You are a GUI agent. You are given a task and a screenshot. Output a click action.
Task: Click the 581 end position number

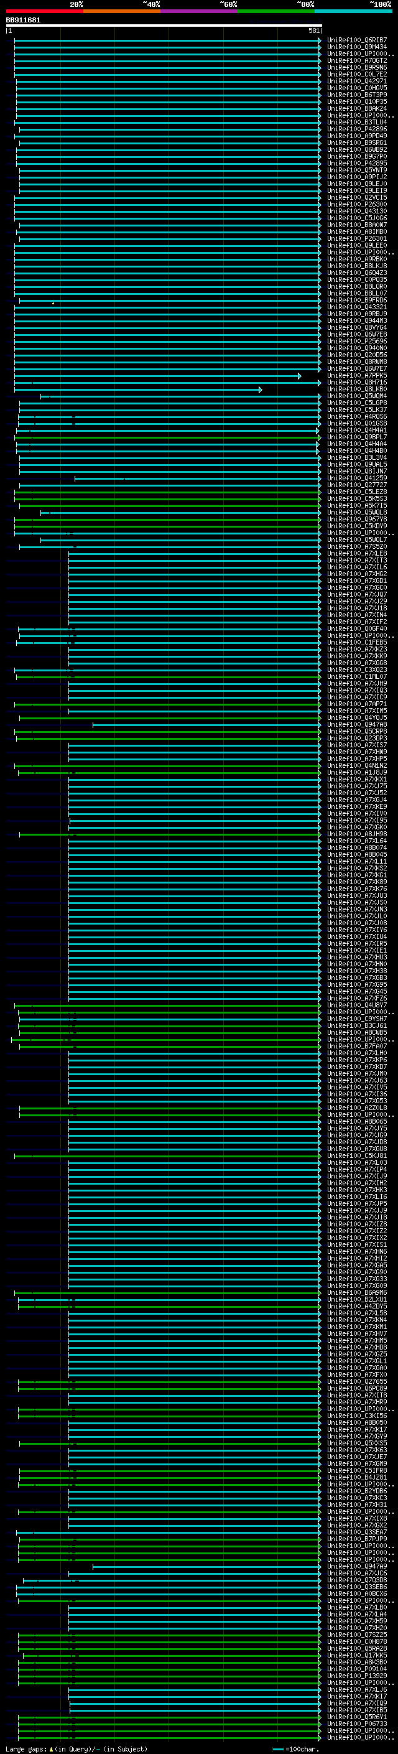pos(313,30)
